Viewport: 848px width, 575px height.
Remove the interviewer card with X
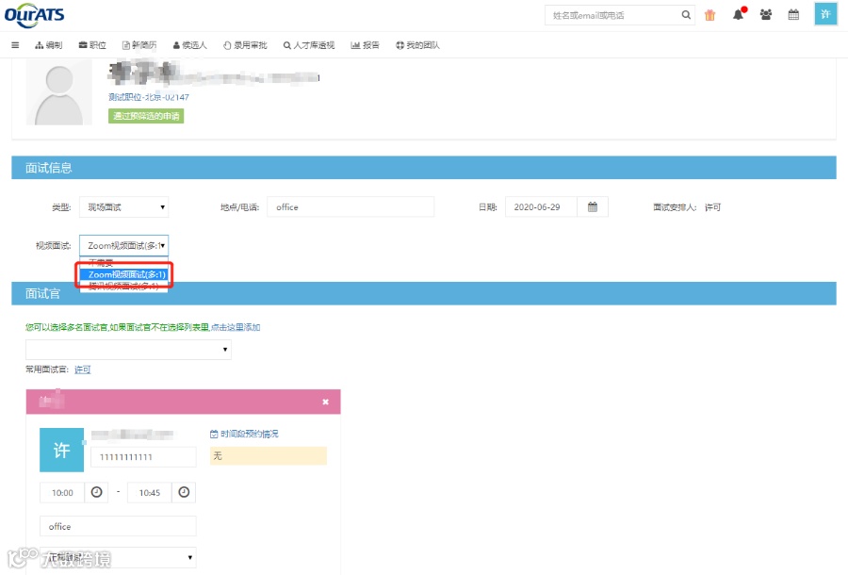[326, 402]
